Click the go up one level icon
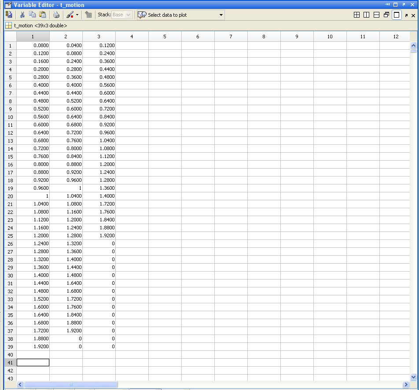The image size is (419, 390). click(x=88, y=15)
